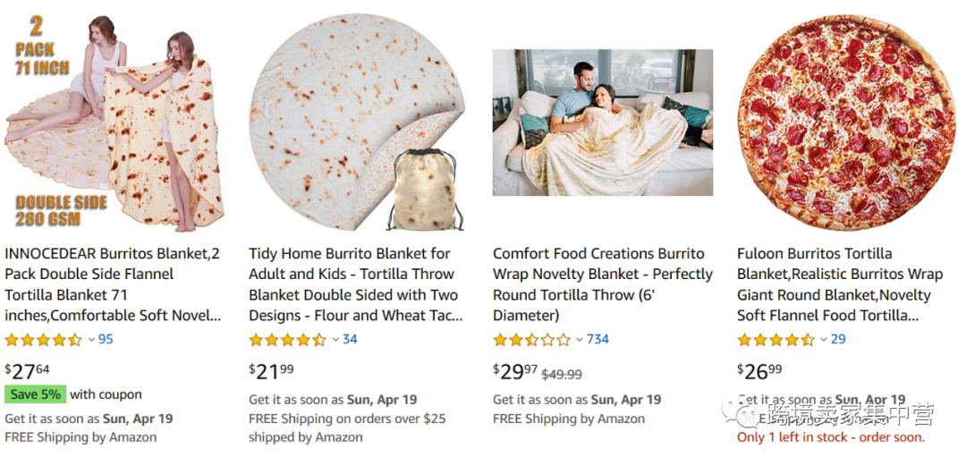Screen dimensions: 966x457
Task: Click the green Save 5% coupon badge
Action: 35,394
